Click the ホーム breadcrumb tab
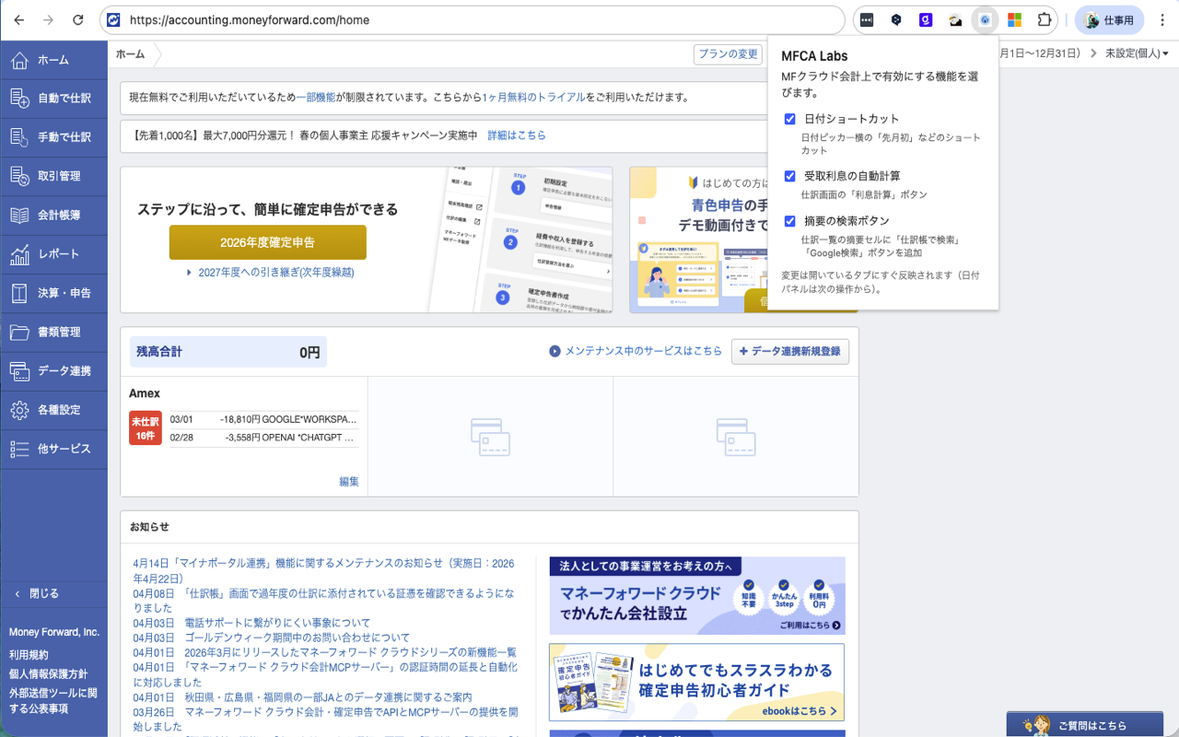Viewport: 1179px width, 737px height. click(130, 54)
